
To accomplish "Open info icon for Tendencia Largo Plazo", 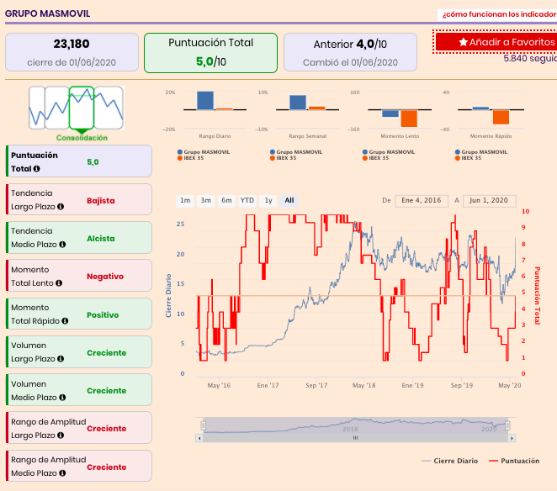I will pyautogui.click(x=61, y=207).
